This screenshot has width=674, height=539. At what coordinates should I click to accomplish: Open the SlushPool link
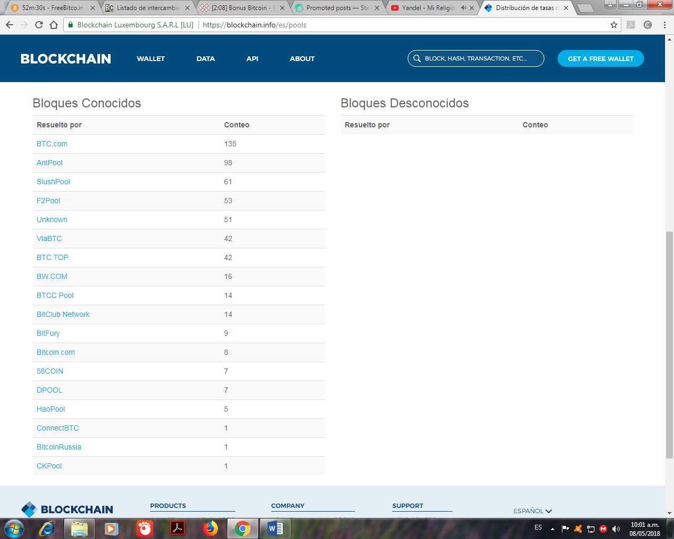click(x=53, y=182)
